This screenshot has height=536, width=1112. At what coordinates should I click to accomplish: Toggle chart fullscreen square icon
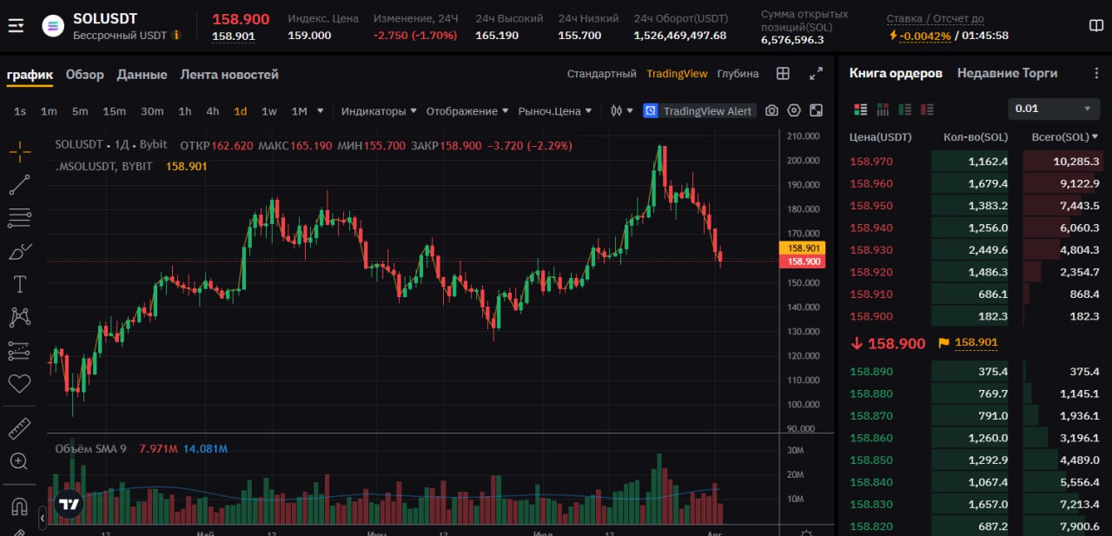click(816, 111)
